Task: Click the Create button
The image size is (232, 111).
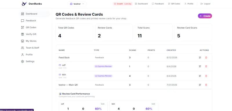Action: (x=205, y=16)
